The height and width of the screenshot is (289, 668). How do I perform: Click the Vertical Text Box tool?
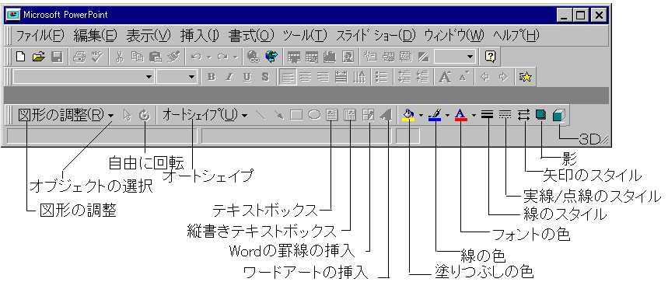coord(350,115)
